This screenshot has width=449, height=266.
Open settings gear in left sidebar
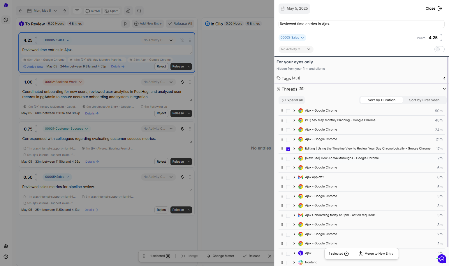pos(6,246)
